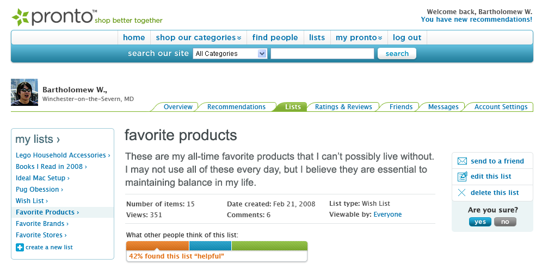Click the search button
Screen dimensions: 542x271
397,53
